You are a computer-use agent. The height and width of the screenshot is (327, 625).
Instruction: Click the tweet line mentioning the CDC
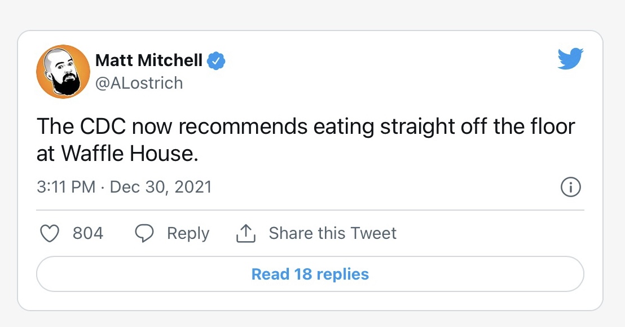(x=305, y=127)
